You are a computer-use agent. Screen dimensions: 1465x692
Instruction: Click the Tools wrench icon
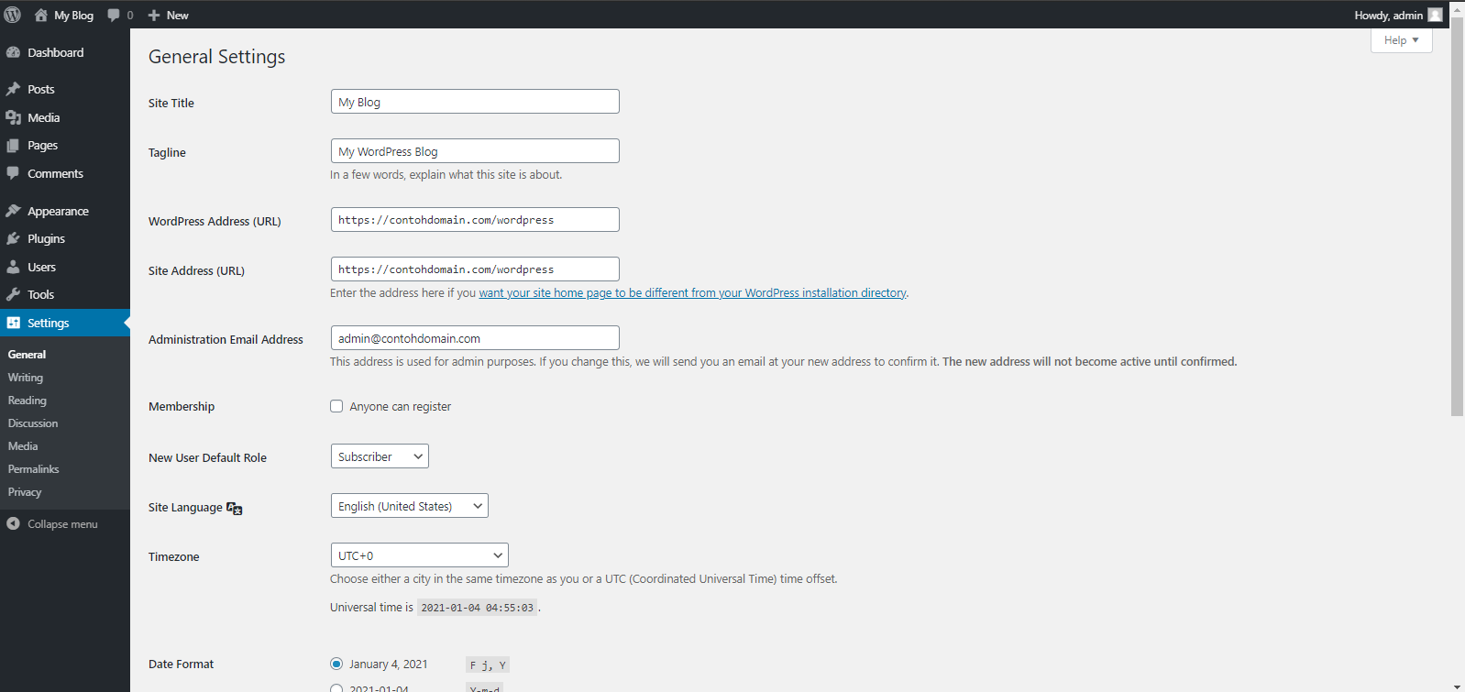click(x=13, y=295)
